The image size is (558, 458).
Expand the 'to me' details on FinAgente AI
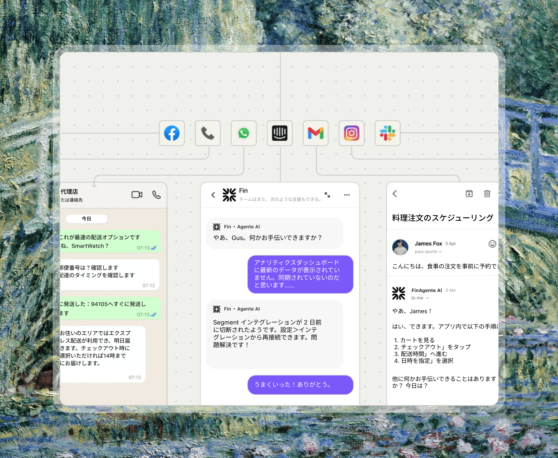pyautogui.click(x=419, y=298)
